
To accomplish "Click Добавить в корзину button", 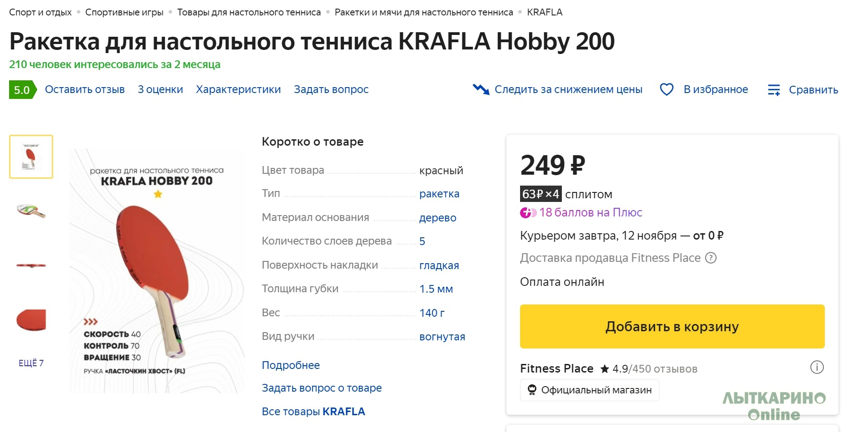I will click(672, 327).
